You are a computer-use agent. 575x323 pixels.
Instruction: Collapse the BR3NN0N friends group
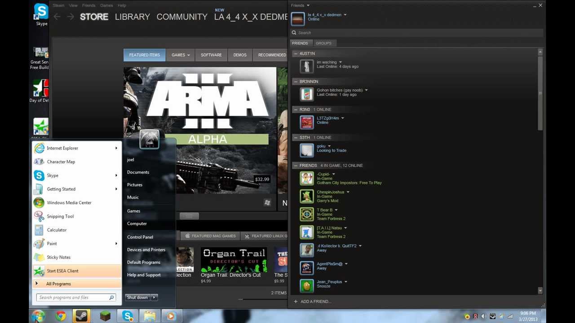(x=295, y=82)
